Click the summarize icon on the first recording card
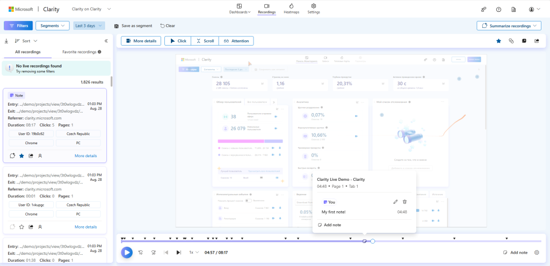Image resolution: width=550 pixels, height=266 pixels. 13,156
